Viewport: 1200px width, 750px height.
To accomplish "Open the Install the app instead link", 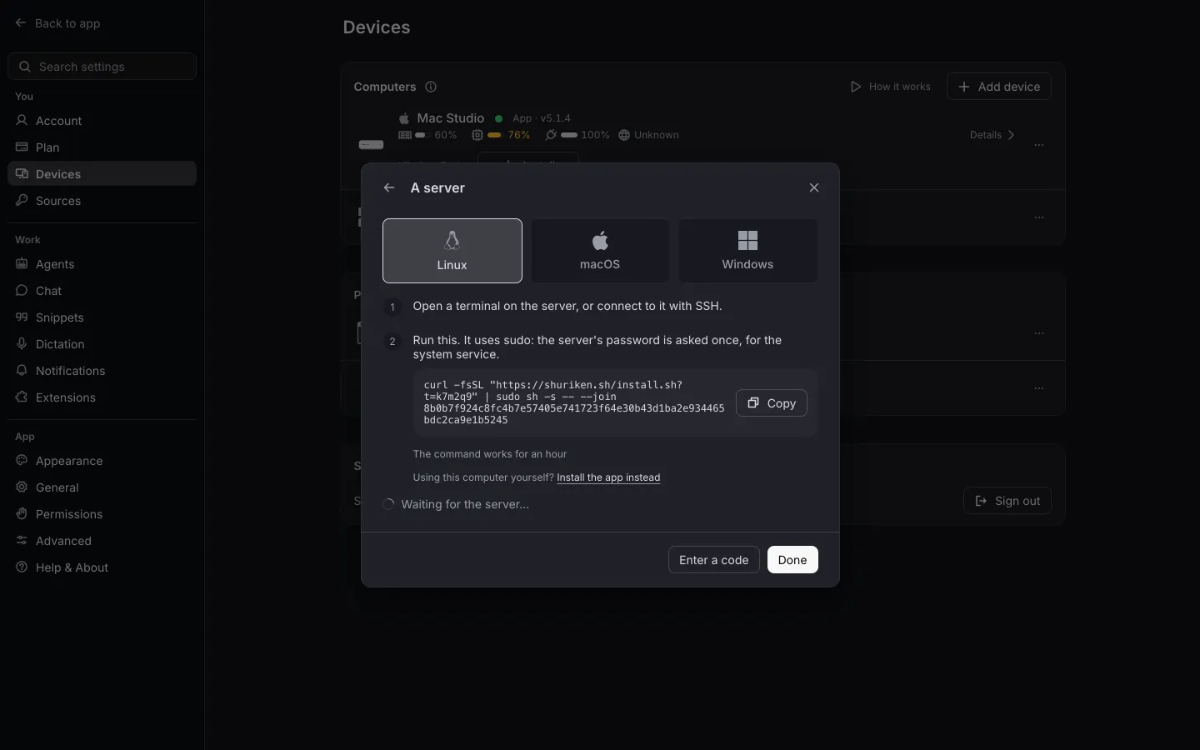I will pos(608,477).
